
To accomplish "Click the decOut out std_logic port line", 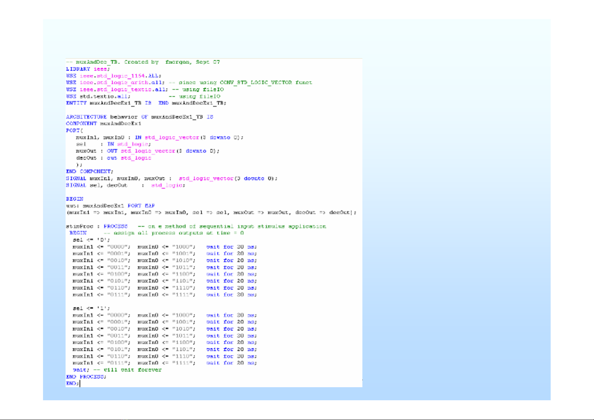I will point(114,158).
